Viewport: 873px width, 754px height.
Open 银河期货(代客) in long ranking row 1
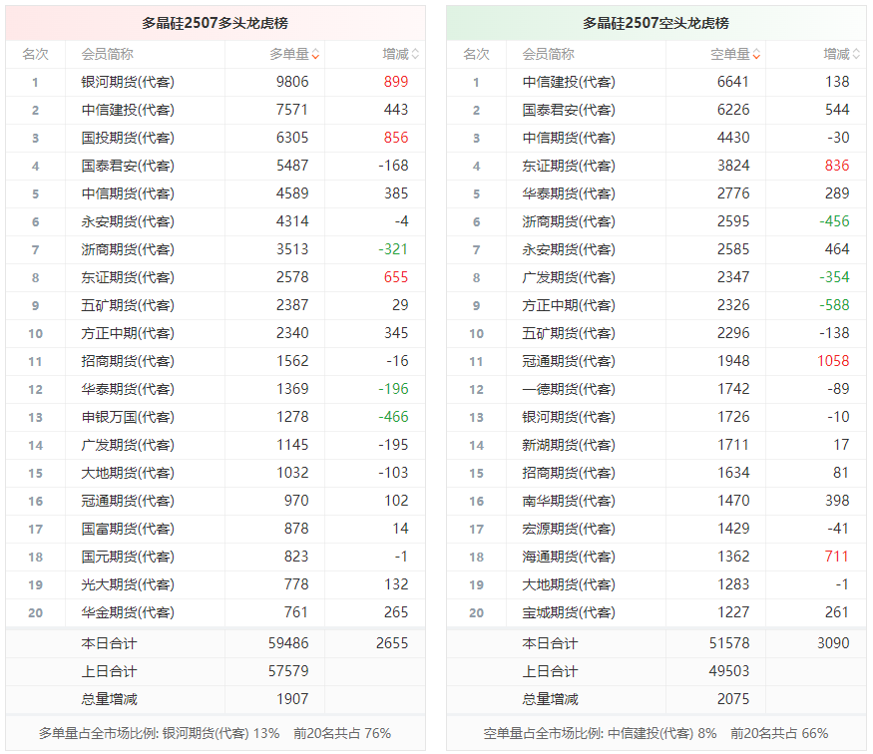coord(128,82)
